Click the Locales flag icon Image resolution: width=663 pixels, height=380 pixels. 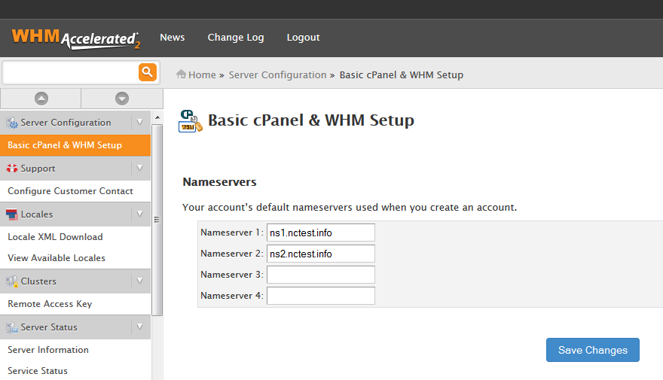12,214
